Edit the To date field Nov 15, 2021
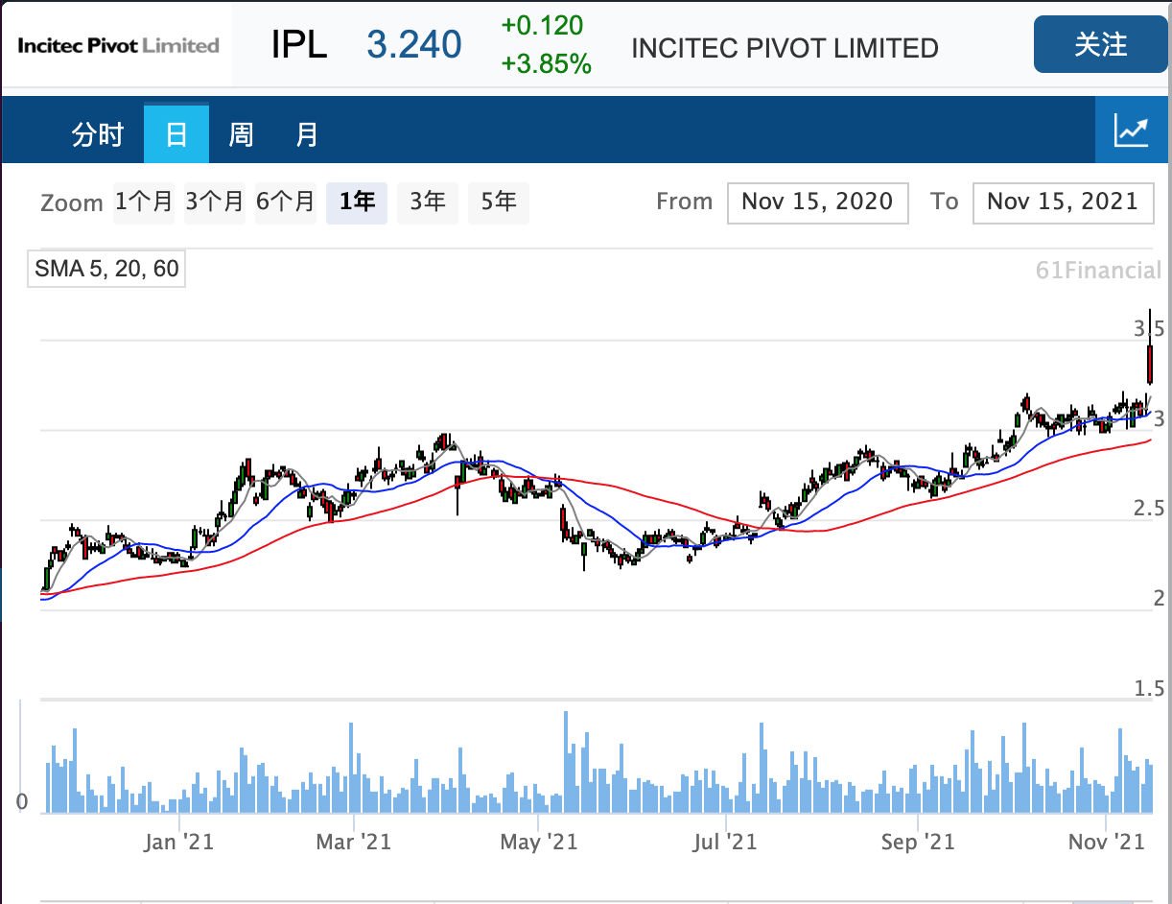This screenshot has height=904, width=1172. coord(1063,202)
